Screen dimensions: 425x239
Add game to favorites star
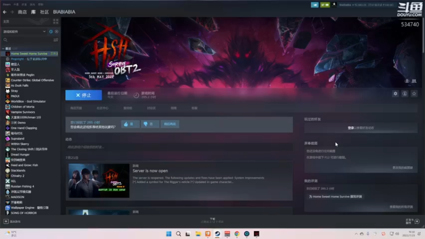click(414, 93)
